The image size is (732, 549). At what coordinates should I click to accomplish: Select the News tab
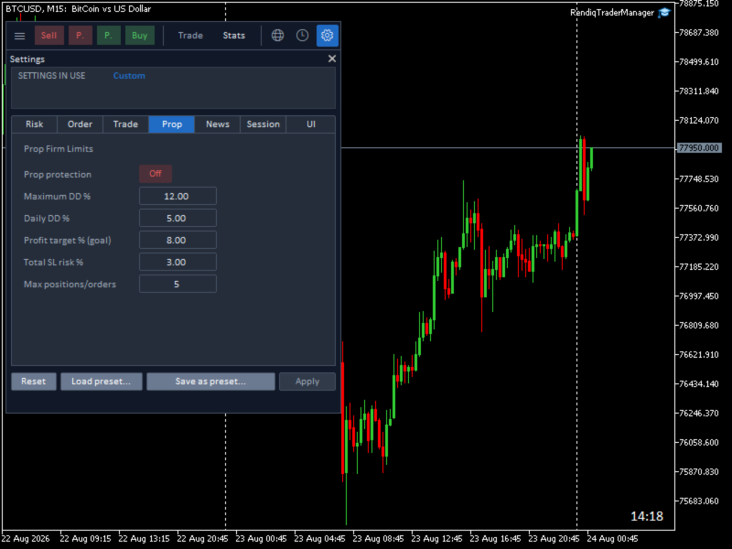pos(218,124)
